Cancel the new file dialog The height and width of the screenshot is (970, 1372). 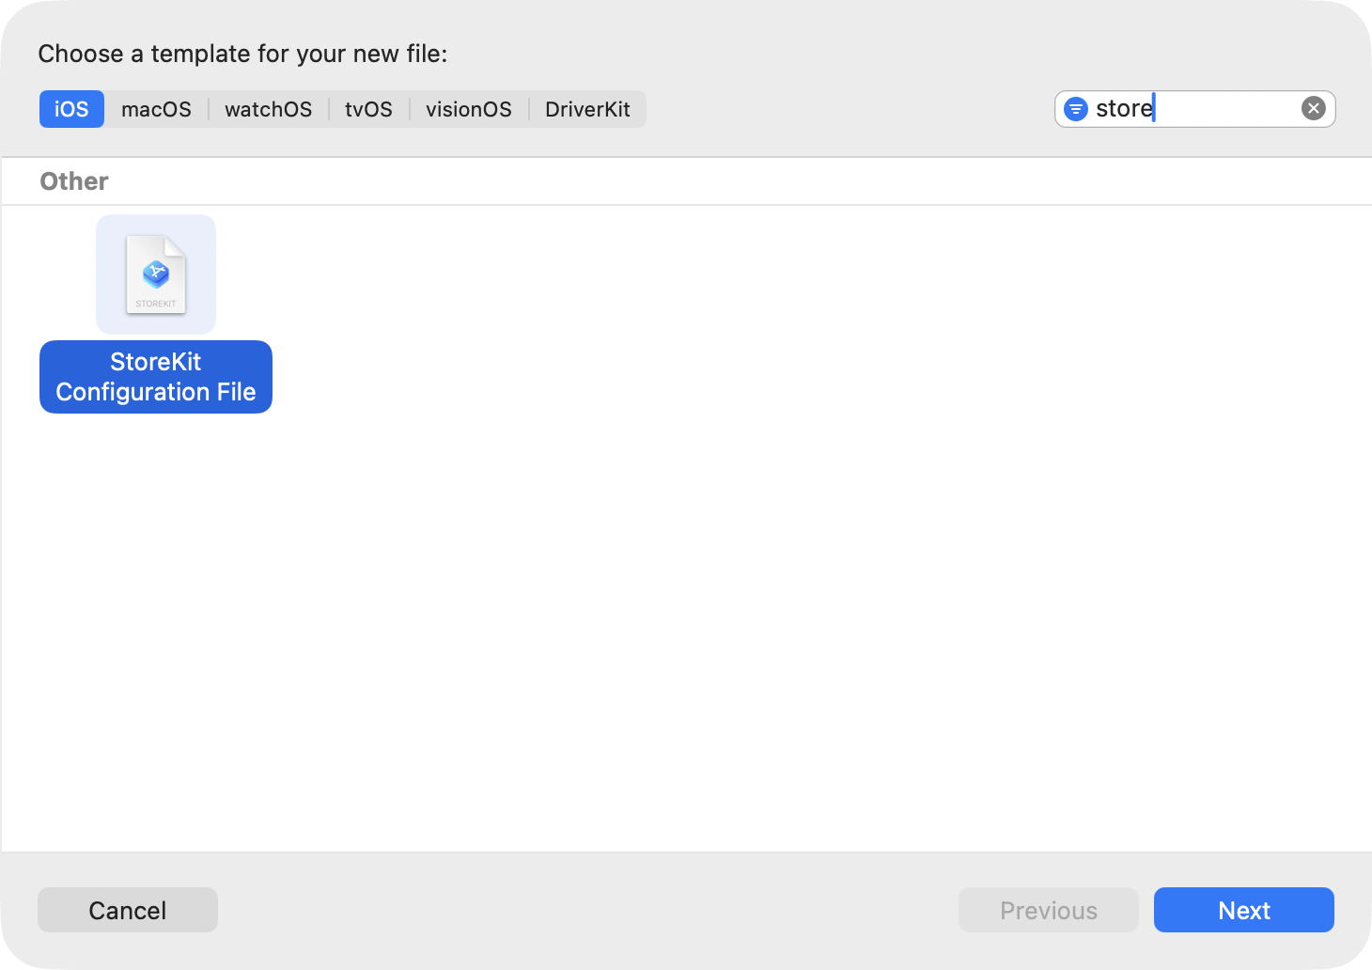pos(127,910)
